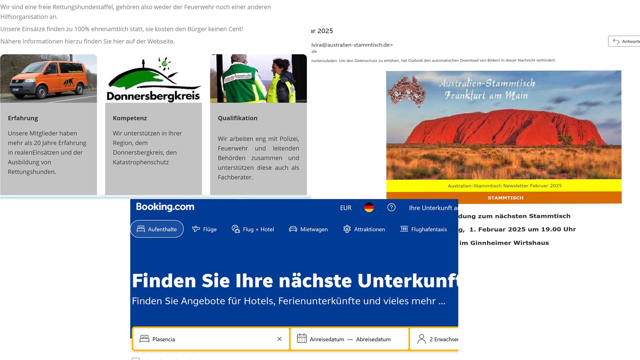640x360 pixels.
Task: Click 'Ihre Unterkunft' link in Booking header
Action: click(433, 208)
